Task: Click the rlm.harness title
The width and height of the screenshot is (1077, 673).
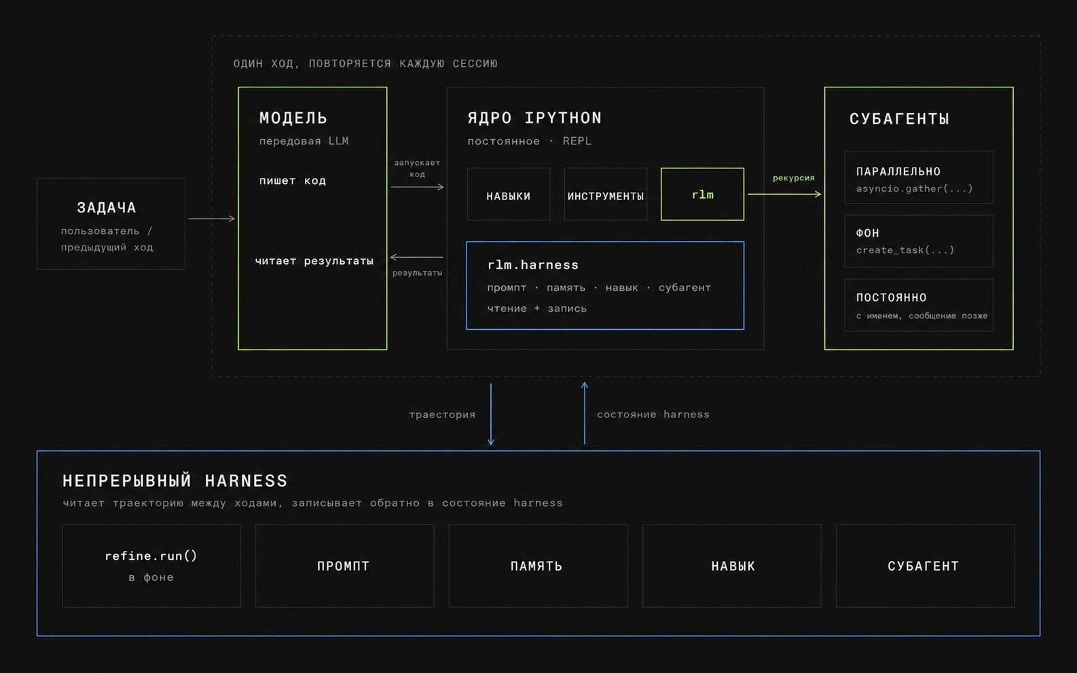Action: click(533, 265)
